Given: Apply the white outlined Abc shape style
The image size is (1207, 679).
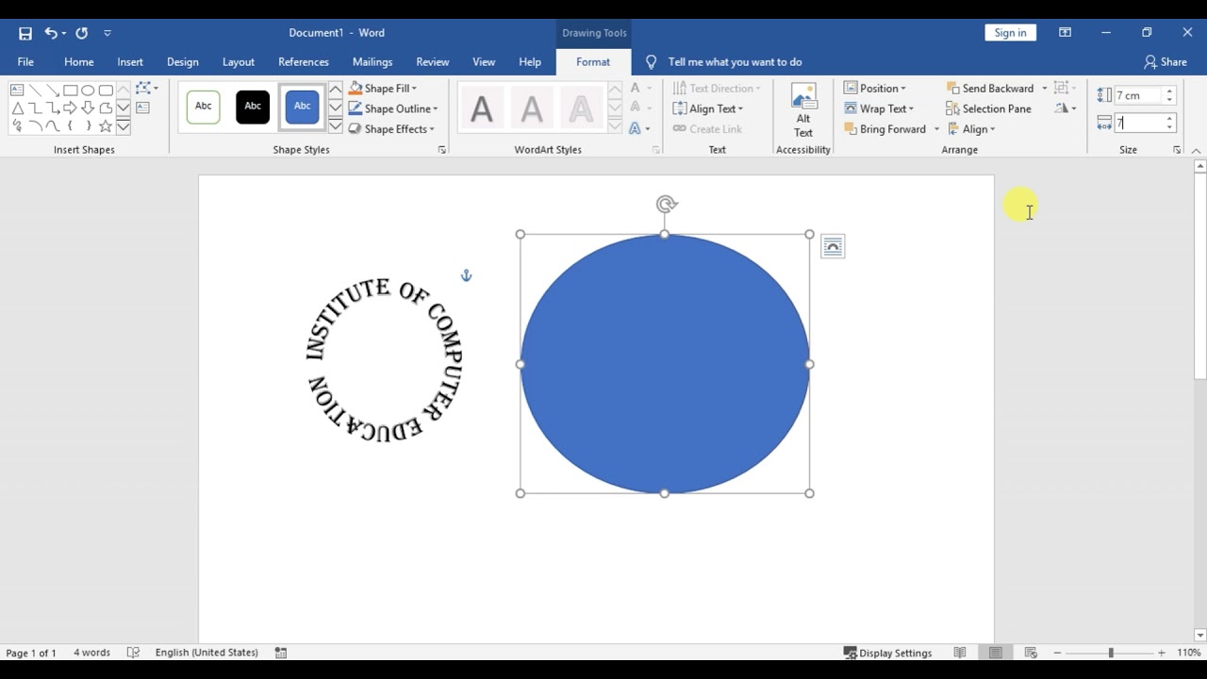Looking at the screenshot, I should pyautogui.click(x=204, y=107).
